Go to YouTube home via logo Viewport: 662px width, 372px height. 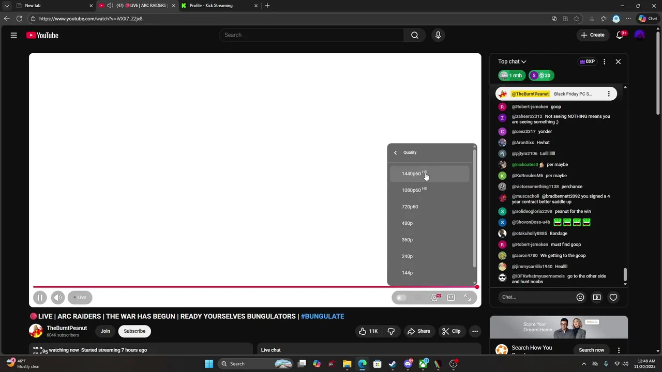click(42, 35)
